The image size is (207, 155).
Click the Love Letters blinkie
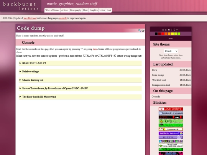pyautogui.click(x=171, y=109)
